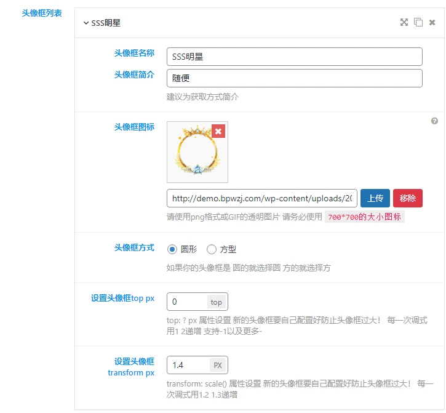
Task: Click the transform px value field
Action: (187, 365)
